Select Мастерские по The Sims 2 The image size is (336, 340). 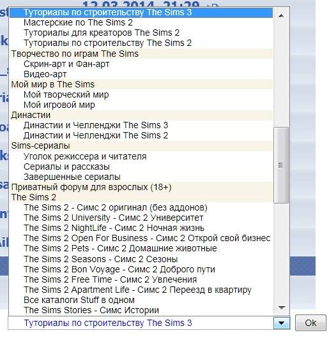click(141, 22)
